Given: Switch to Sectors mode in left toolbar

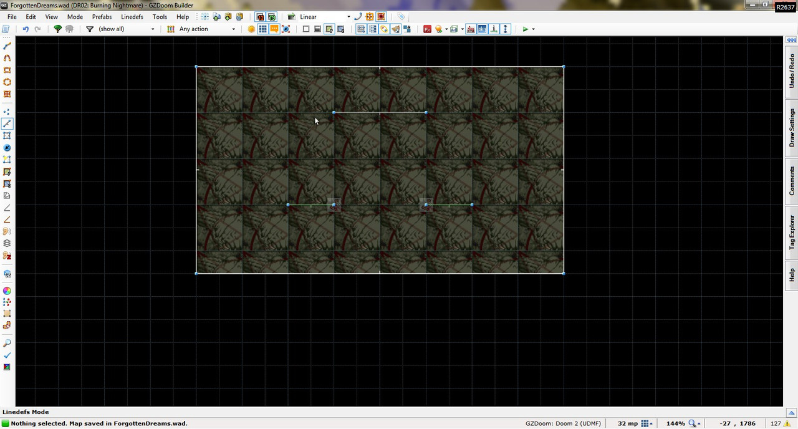Looking at the screenshot, I should [x=7, y=135].
